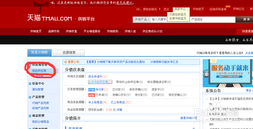
Task: Click 退款中(0)
Action: 158,90
